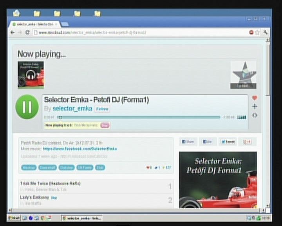Click the horizontal scrollbar right arrow
The height and width of the screenshot is (226, 282).
[x=264, y=210]
